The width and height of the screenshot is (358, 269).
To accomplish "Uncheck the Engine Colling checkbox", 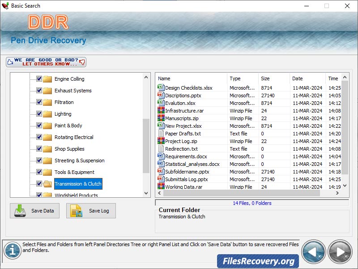I will [x=38, y=79].
